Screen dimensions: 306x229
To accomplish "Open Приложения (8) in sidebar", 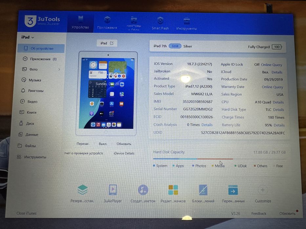I will click(x=40, y=59).
